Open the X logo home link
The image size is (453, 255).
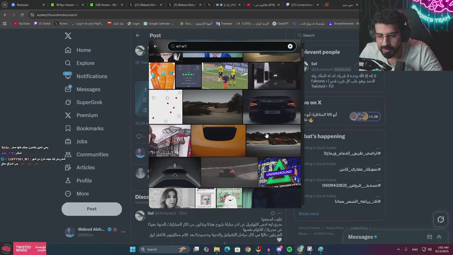(x=68, y=36)
